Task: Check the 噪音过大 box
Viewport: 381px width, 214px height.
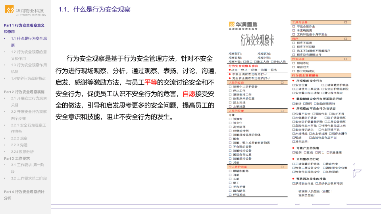Action: [x=294, y=67]
